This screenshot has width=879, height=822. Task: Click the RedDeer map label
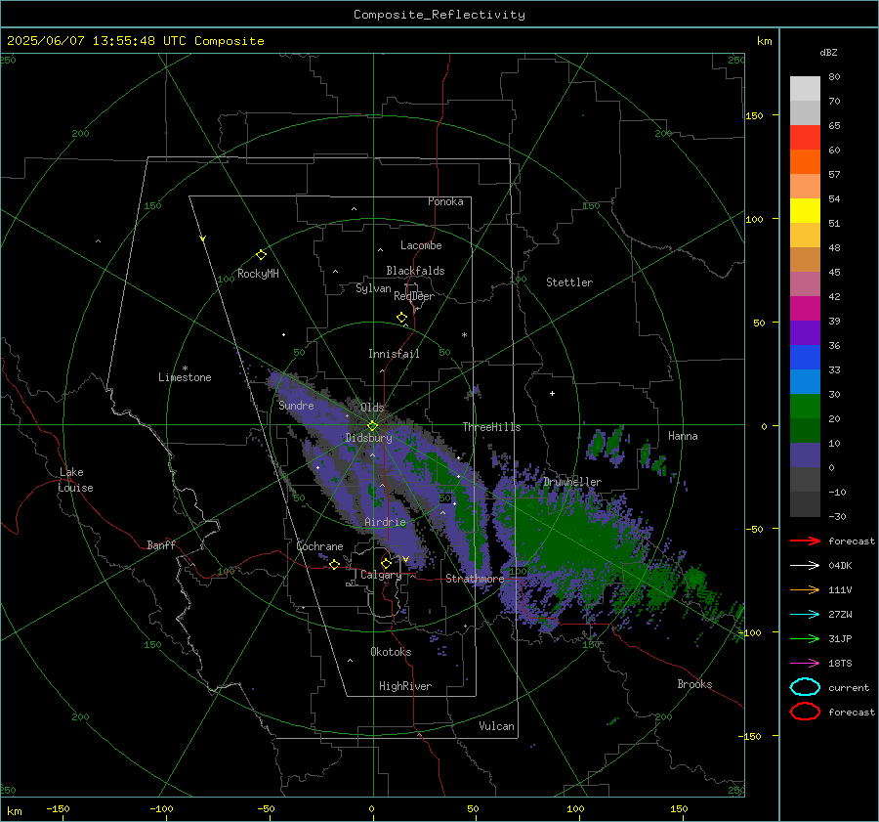[x=414, y=296]
